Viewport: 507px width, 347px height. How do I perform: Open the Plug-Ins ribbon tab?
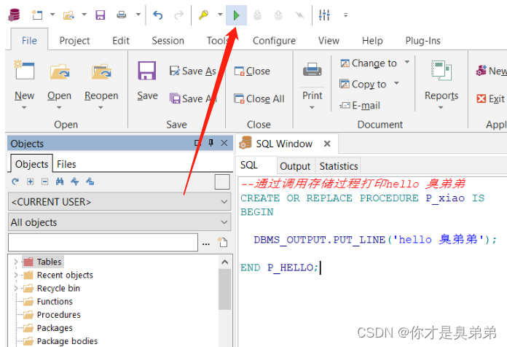point(423,41)
